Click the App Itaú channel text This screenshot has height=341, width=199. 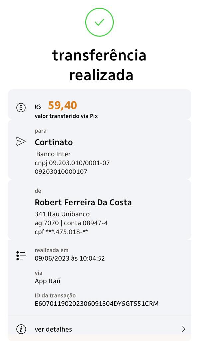[x=47, y=281]
